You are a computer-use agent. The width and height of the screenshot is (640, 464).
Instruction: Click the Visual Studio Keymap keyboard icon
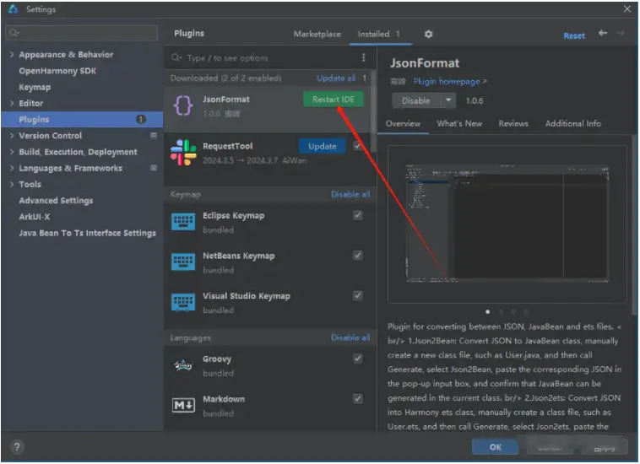(183, 303)
